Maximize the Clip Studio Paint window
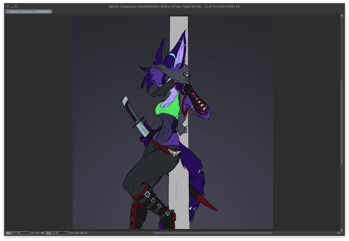The width and height of the screenshot is (349, 241). pyautogui.click(x=16, y=6)
